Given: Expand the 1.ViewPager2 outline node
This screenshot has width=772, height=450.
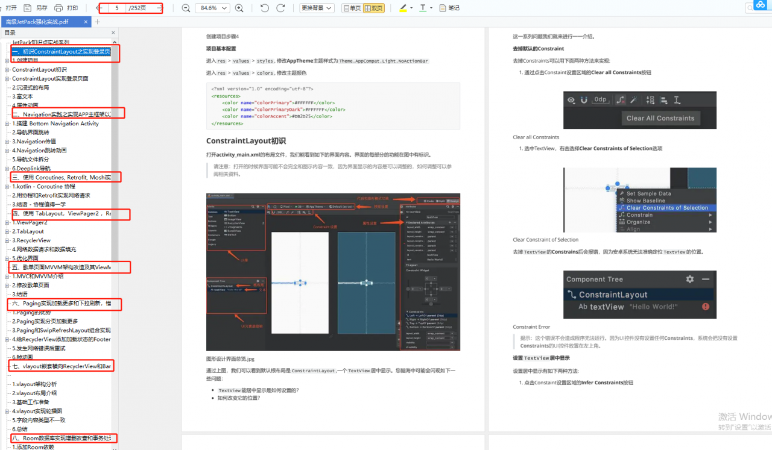Looking at the screenshot, I should (x=7, y=223).
